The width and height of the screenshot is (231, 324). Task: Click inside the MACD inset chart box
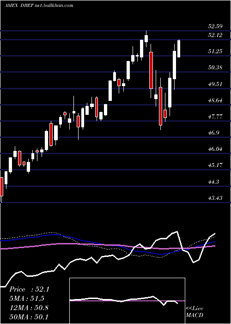pos(127,301)
